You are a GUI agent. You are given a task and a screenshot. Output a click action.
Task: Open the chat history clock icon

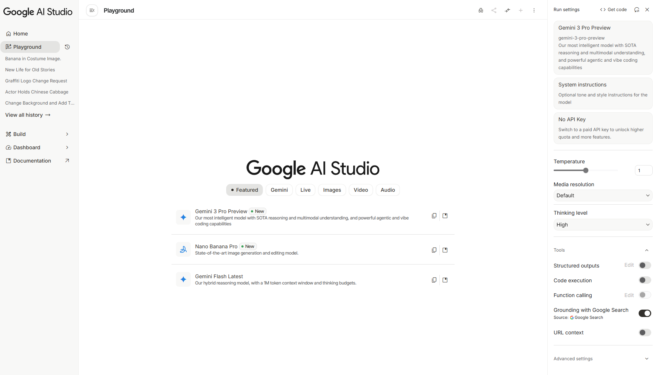[x=67, y=47]
